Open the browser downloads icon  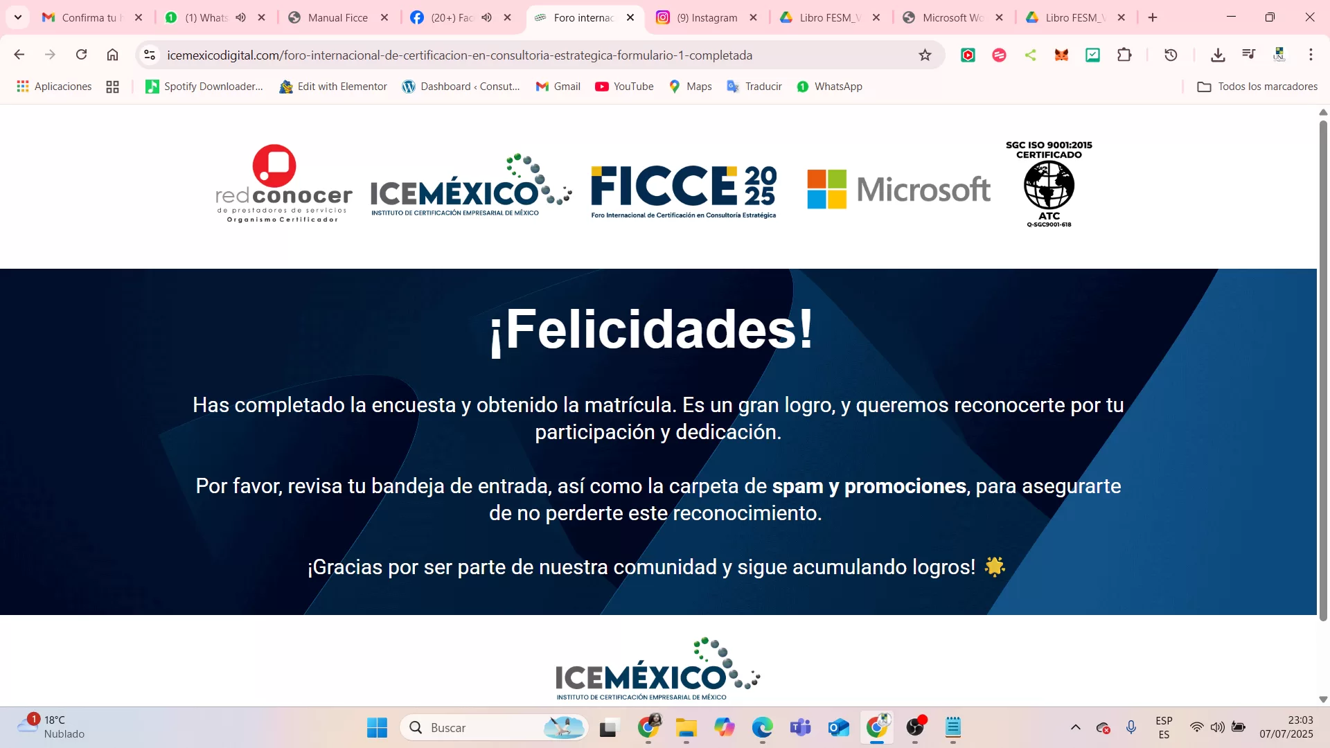1218,55
